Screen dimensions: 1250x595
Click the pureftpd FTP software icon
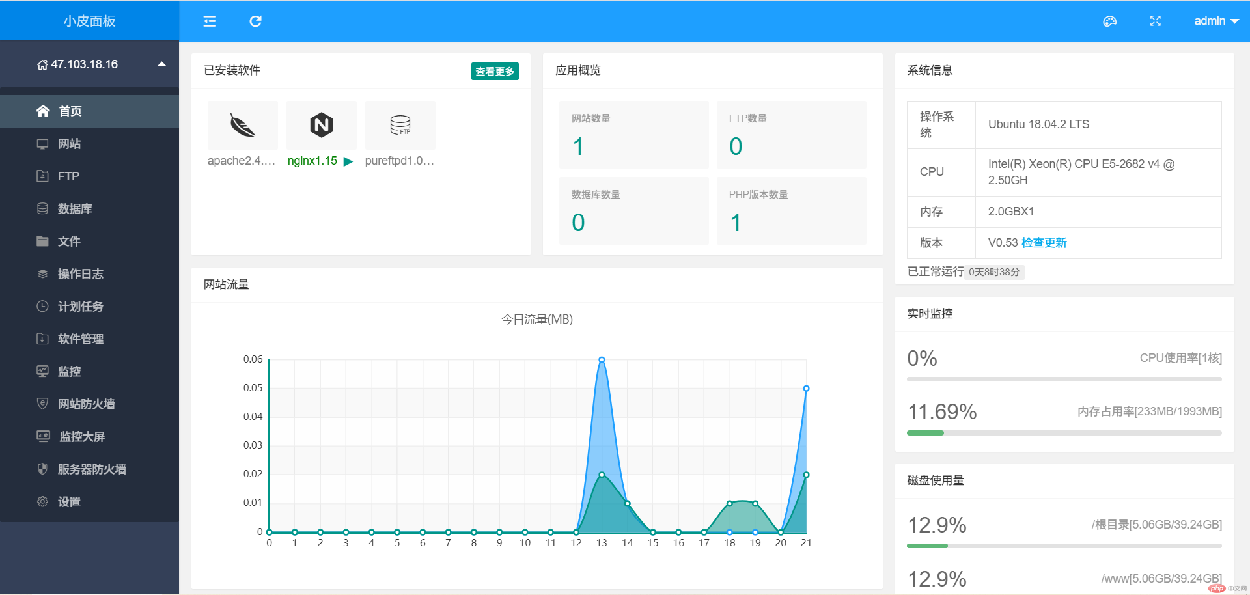400,125
